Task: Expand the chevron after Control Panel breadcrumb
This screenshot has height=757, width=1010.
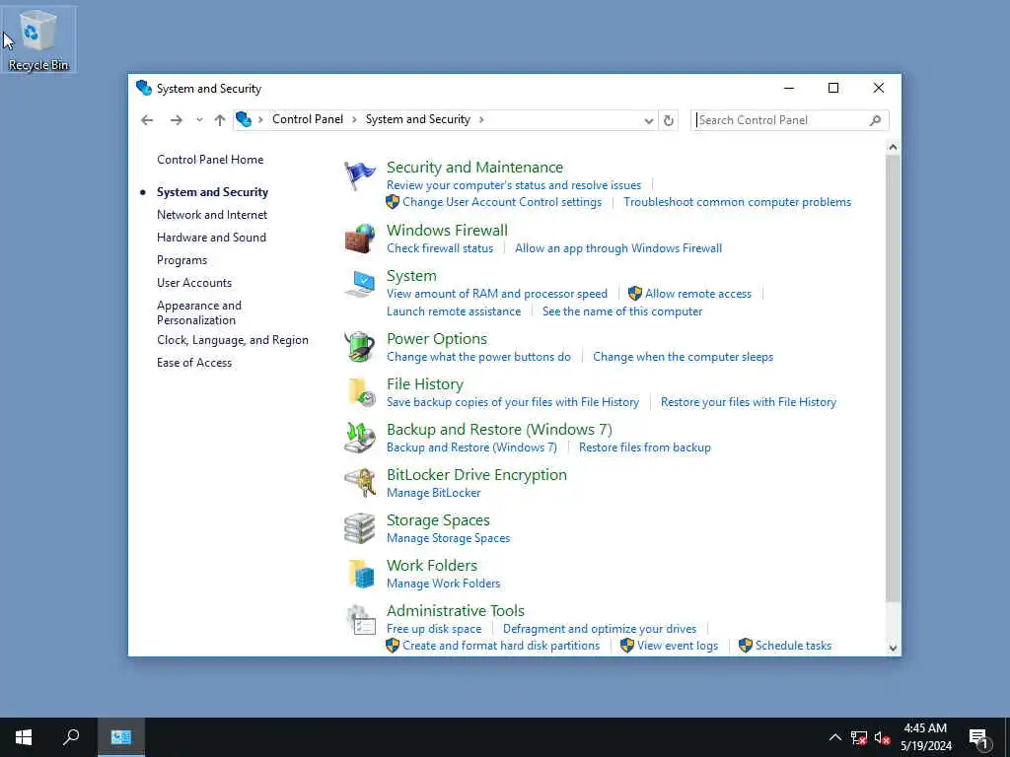Action: tap(354, 119)
